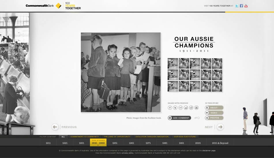The width and height of the screenshot is (274, 158).
Task: Open thumbnail in top row, first column
Action: [173, 63]
